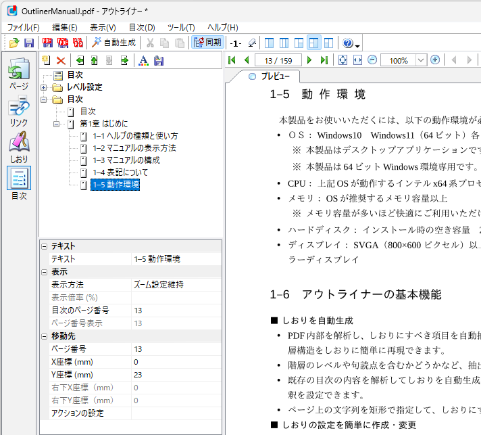This screenshot has height=435, width=481.
Task: Click the green left arrow move icon
Action: tap(80, 60)
